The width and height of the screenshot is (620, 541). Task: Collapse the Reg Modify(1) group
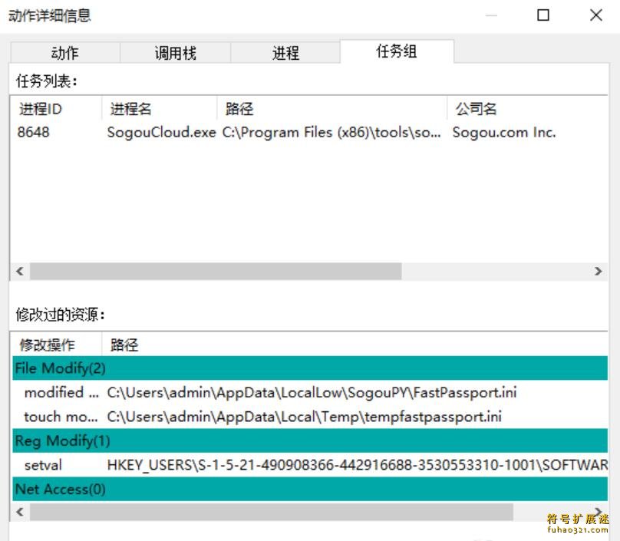tap(310, 440)
